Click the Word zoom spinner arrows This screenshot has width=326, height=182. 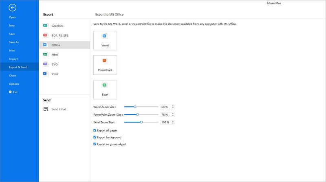(173, 107)
